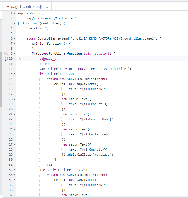
Task: Click the closing bracket on line 30
Action: coord(55,160)
